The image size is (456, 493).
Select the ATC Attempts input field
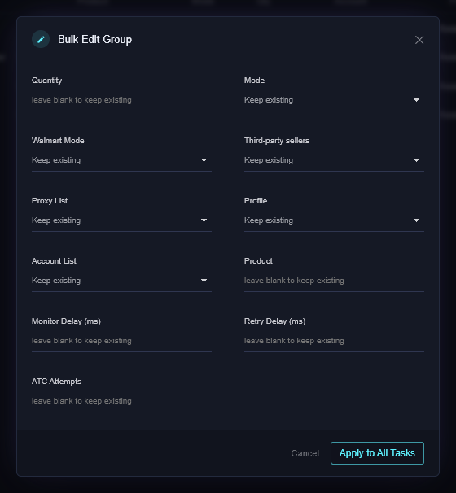[121, 401]
